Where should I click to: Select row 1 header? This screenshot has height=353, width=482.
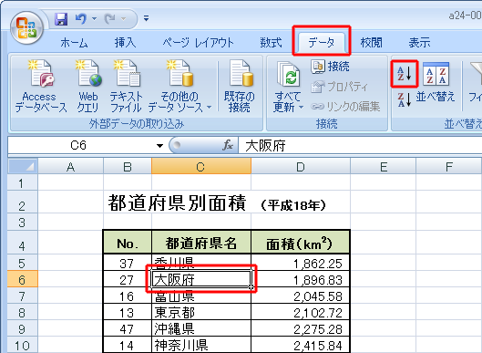click(x=23, y=183)
